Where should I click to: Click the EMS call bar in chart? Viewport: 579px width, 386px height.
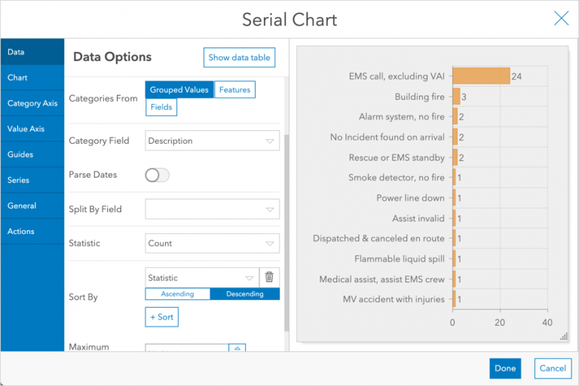[480, 76]
